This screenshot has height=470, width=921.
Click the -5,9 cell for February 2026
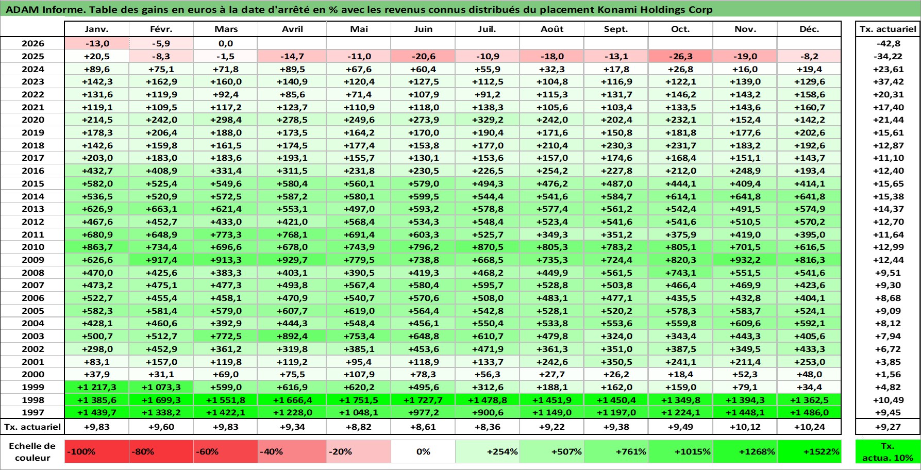[161, 43]
